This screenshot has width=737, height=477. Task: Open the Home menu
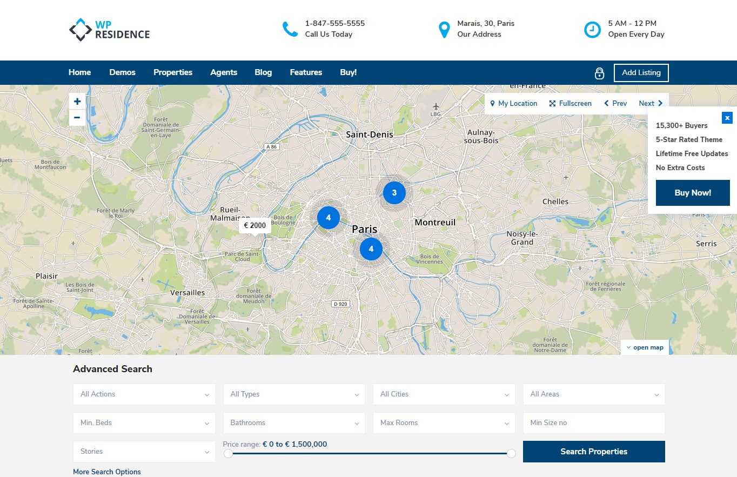pyautogui.click(x=79, y=72)
